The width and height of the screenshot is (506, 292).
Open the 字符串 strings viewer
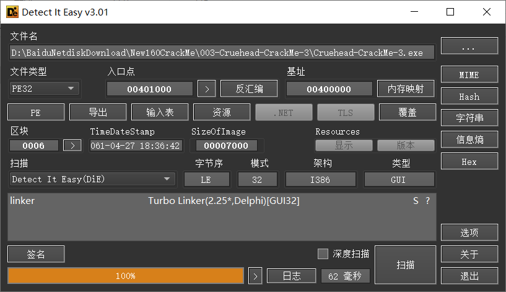pyautogui.click(x=469, y=118)
